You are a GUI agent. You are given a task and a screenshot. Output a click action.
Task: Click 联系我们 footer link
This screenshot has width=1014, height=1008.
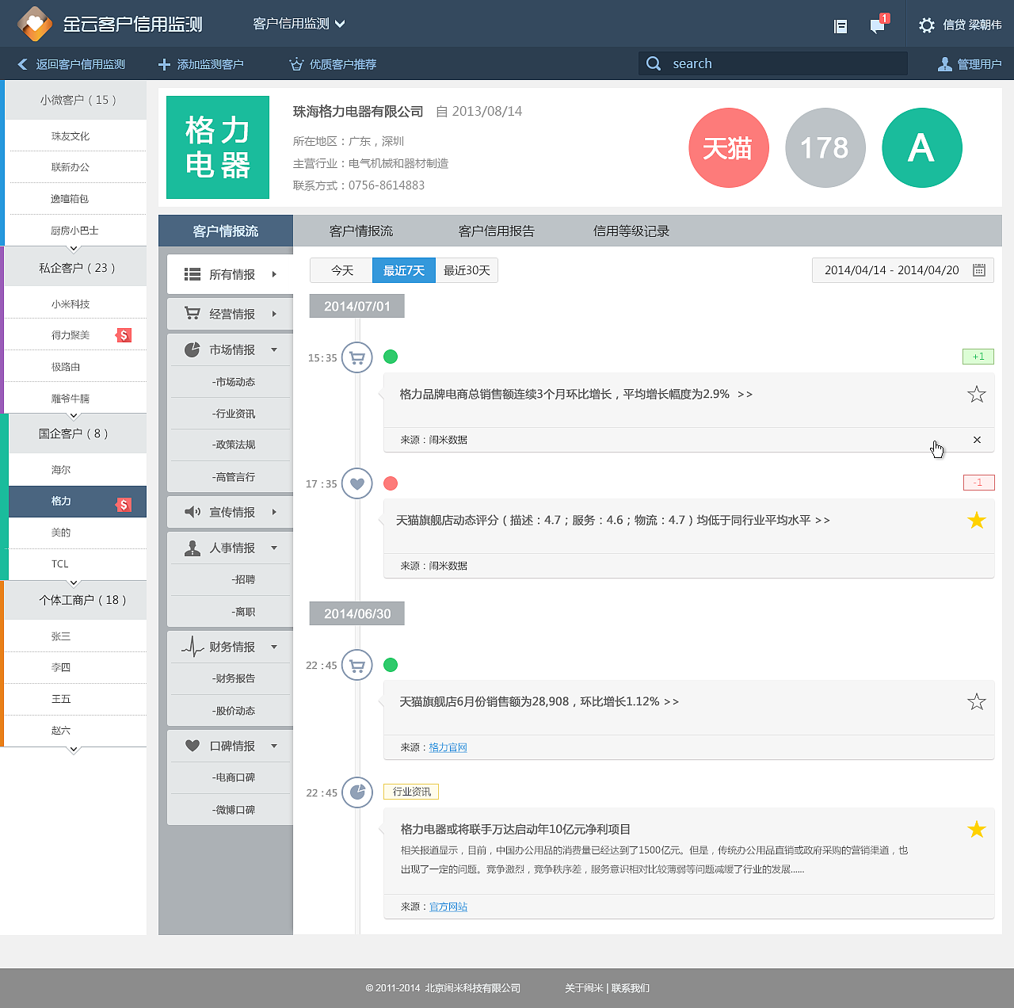pyautogui.click(x=631, y=988)
